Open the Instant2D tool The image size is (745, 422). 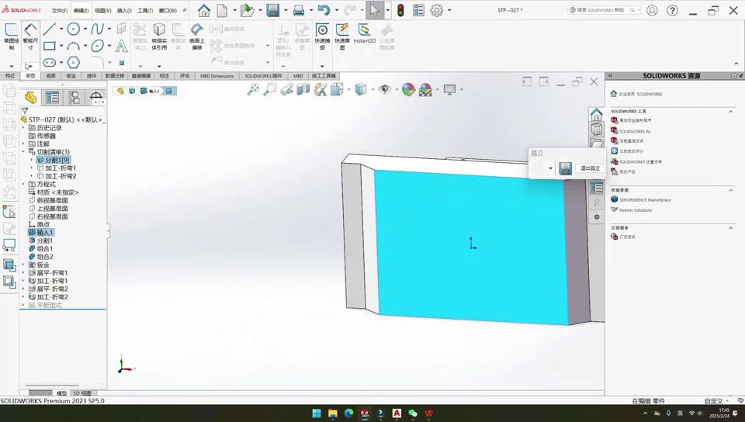(364, 33)
